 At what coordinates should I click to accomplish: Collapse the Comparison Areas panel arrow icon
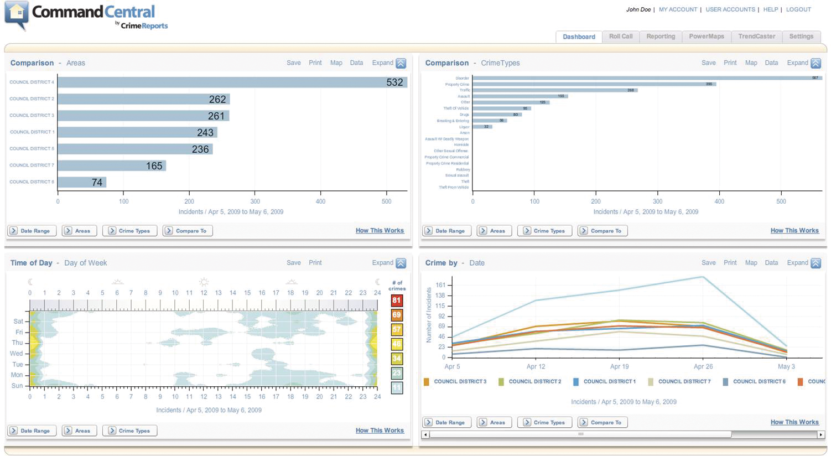pyautogui.click(x=401, y=63)
